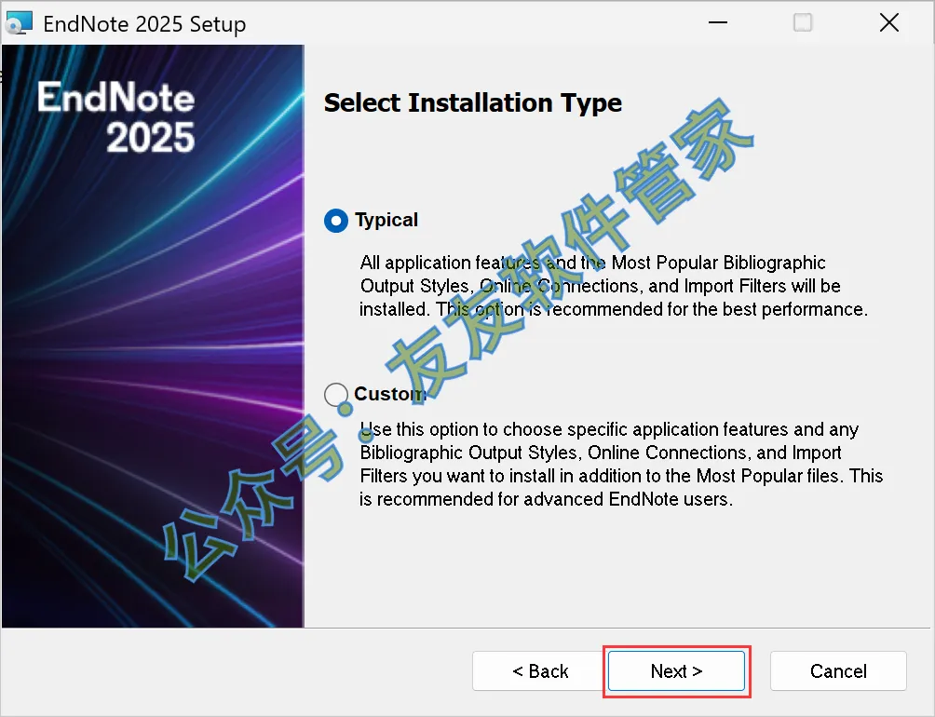
Task: Click the Select Installation Type heading
Action: (x=472, y=102)
